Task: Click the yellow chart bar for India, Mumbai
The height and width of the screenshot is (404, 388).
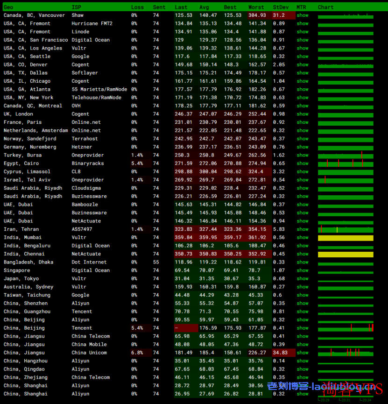Action: coord(346,238)
